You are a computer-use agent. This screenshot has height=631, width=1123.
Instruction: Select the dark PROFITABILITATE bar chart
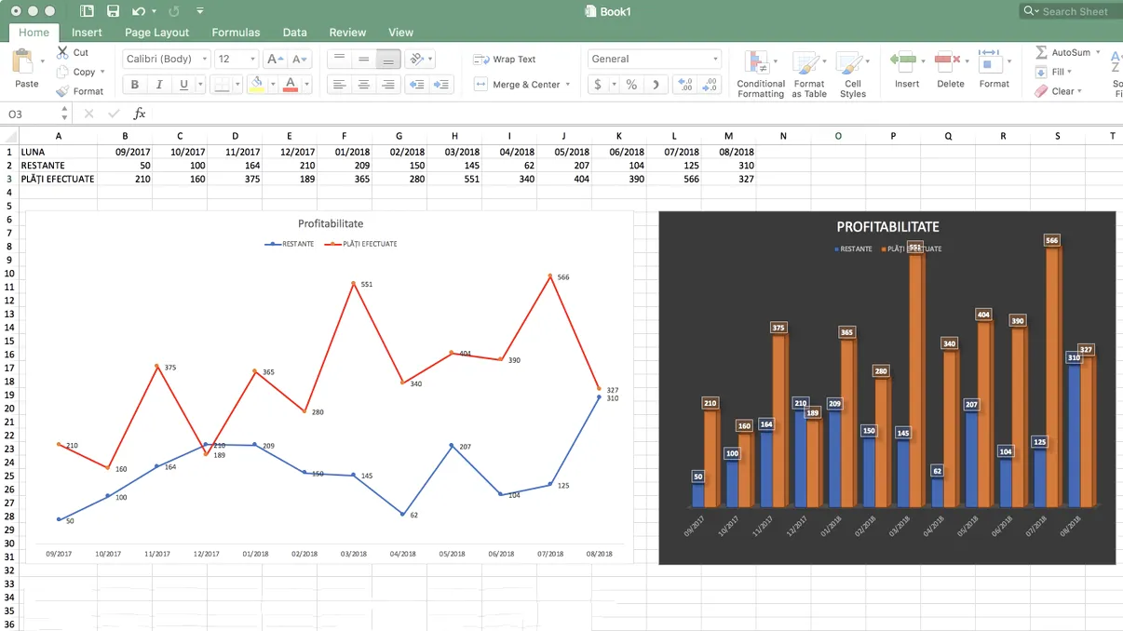click(x=886, y=387)
